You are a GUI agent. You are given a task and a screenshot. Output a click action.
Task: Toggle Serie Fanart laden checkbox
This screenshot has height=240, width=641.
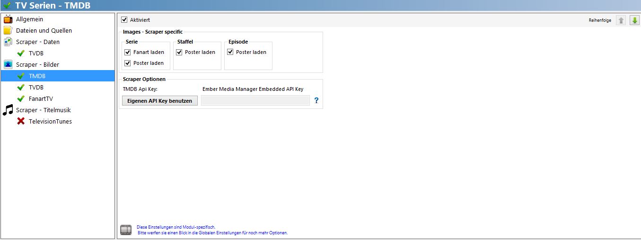coord(127,52)
